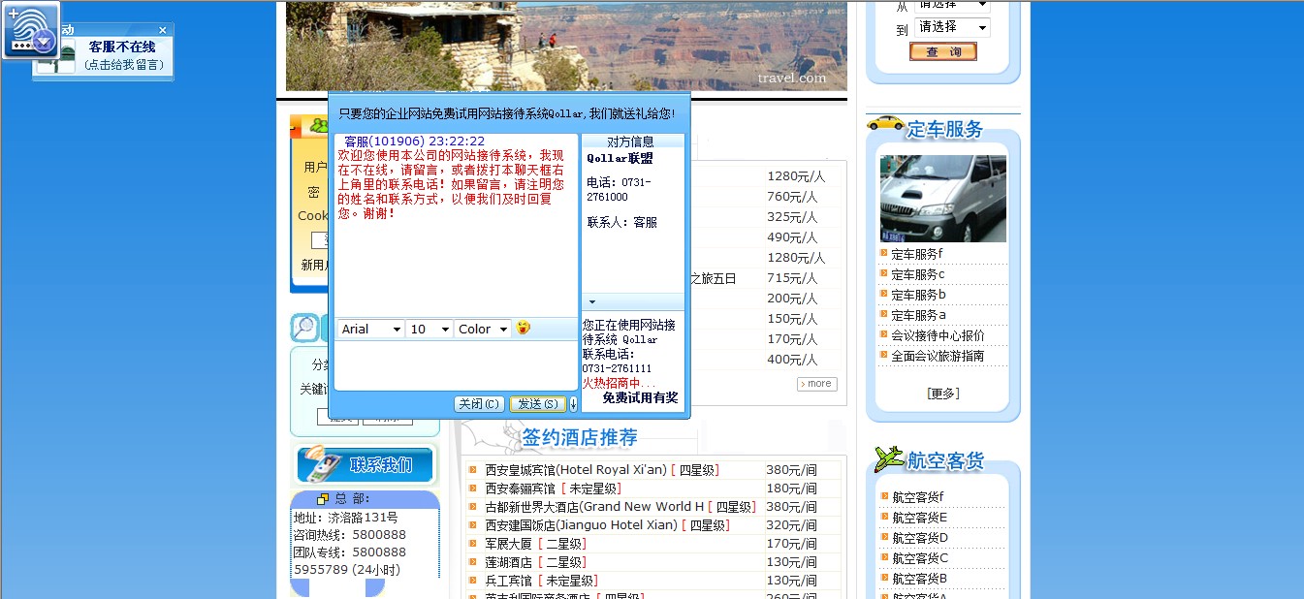
Task: Click the 总部 window icon
Action: (x=323, y=499)
